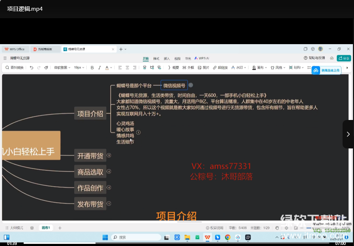Viewport: 354px width, 246px height.
Task: Open 帮助与反馈 help link
Action: coord(314,58)
